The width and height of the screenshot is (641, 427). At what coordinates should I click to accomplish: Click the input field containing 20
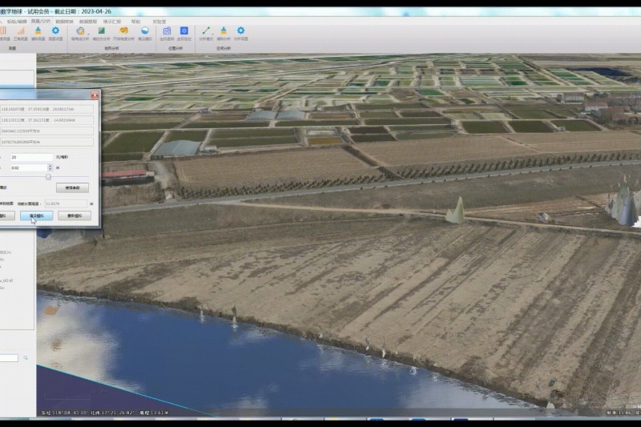click(x=30, y=157)
